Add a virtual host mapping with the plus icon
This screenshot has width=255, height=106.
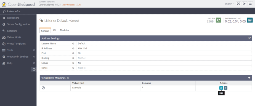(x=249, y=78)
